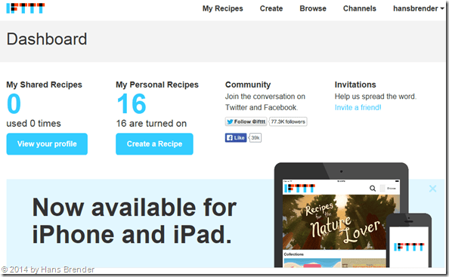Click the View your profile button

(x=47, y=144)
